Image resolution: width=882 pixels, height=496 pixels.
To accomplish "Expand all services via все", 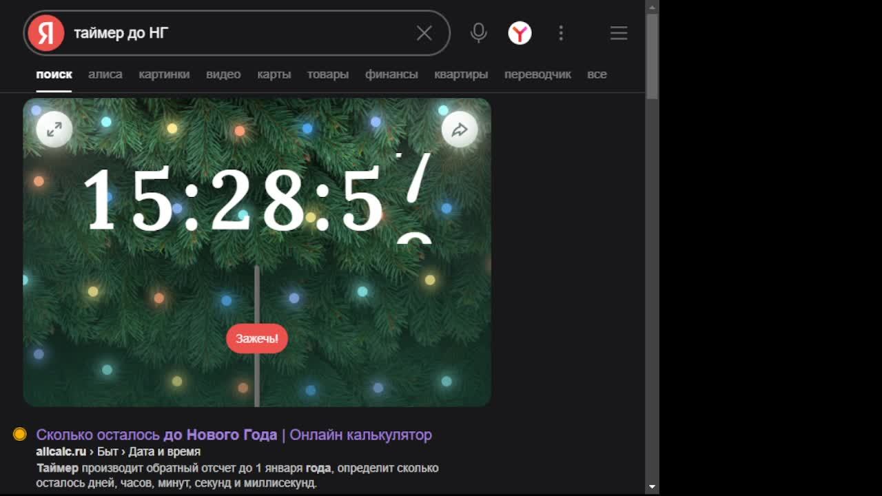I will pos(597,74).
